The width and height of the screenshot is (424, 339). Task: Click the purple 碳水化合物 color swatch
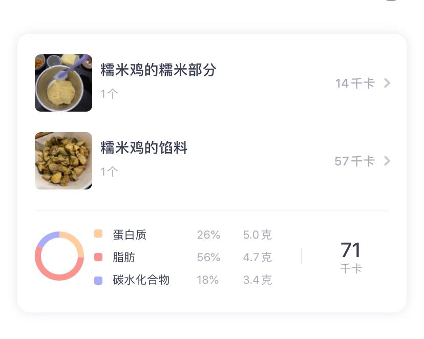98,280
